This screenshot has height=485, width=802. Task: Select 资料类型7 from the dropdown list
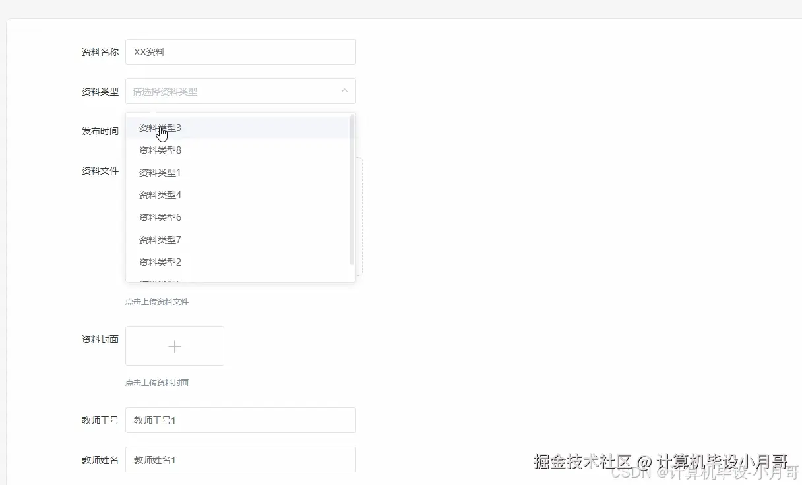tap(160, 239)
